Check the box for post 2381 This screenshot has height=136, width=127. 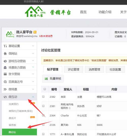point(43,106)
